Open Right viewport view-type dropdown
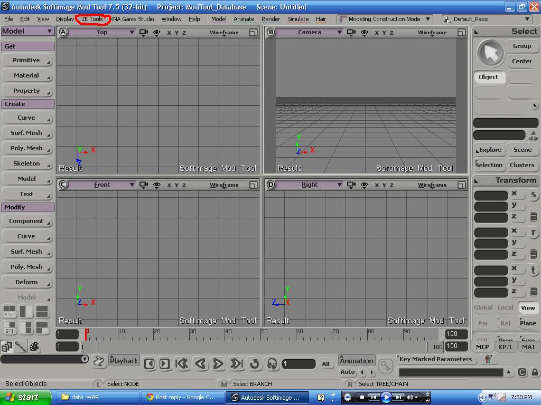Image resolution: width=541 pixels, height=405 pixels. (x=310, y=185)
